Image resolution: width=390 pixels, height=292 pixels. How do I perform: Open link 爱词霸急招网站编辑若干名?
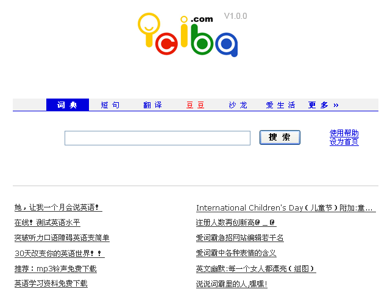pyautogui.click(x=239, y=238)
